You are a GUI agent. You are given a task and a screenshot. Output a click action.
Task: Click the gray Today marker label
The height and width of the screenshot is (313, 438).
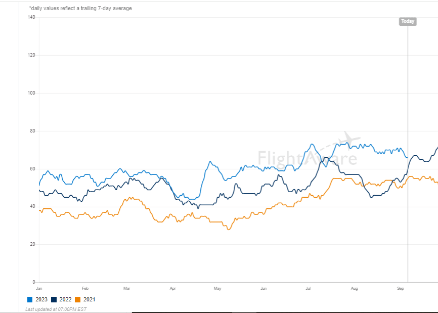click(408, 21)
